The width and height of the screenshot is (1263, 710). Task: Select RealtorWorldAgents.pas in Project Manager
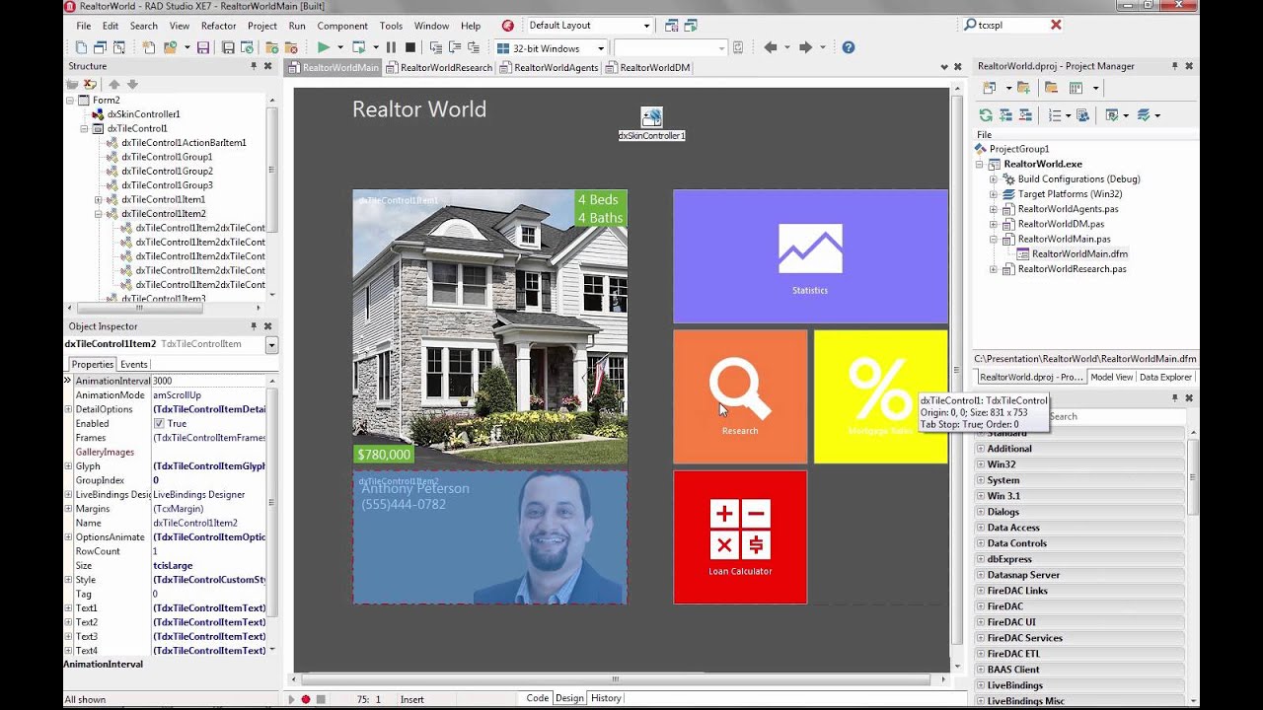[x=1068, y=209]
